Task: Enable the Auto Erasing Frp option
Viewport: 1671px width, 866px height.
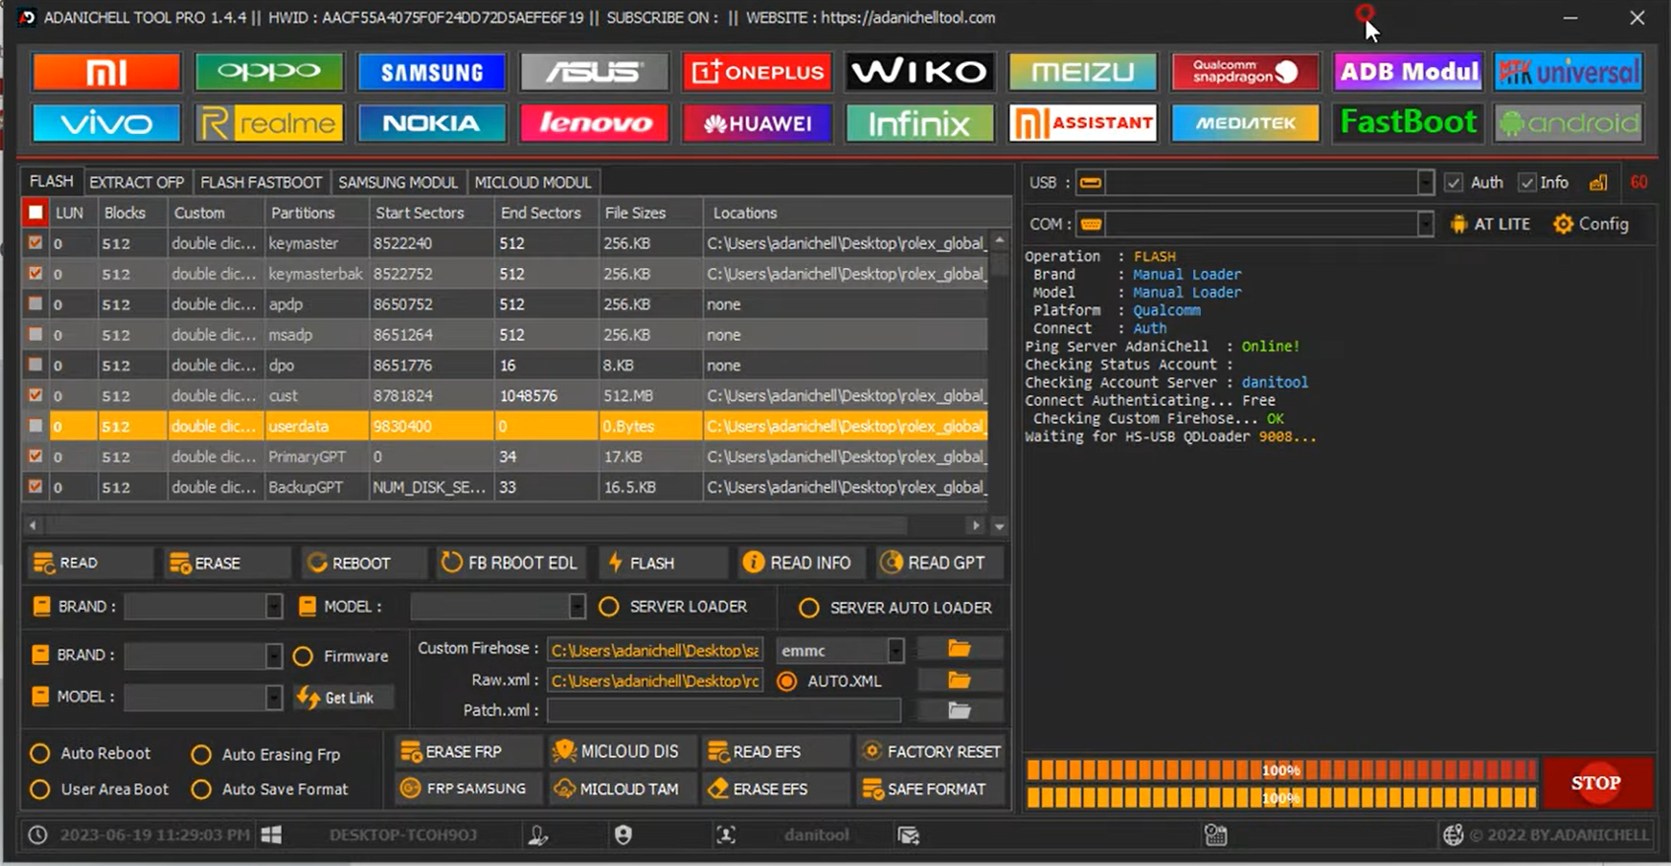Action: [201, 755]
